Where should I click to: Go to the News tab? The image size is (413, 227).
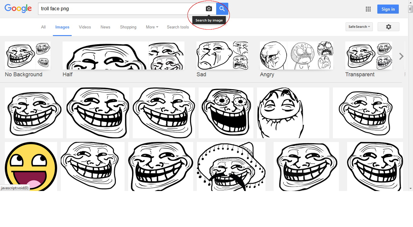pos(105,27)
